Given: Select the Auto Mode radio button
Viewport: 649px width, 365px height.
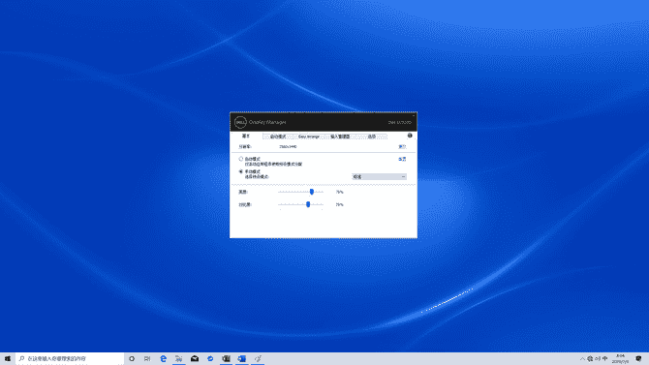Looking at the screenshot, I should point(240,159).
